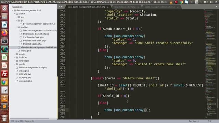219x123 pixels.
Task: Open the En keyboard layout indicator
Action: coord(197,2)
